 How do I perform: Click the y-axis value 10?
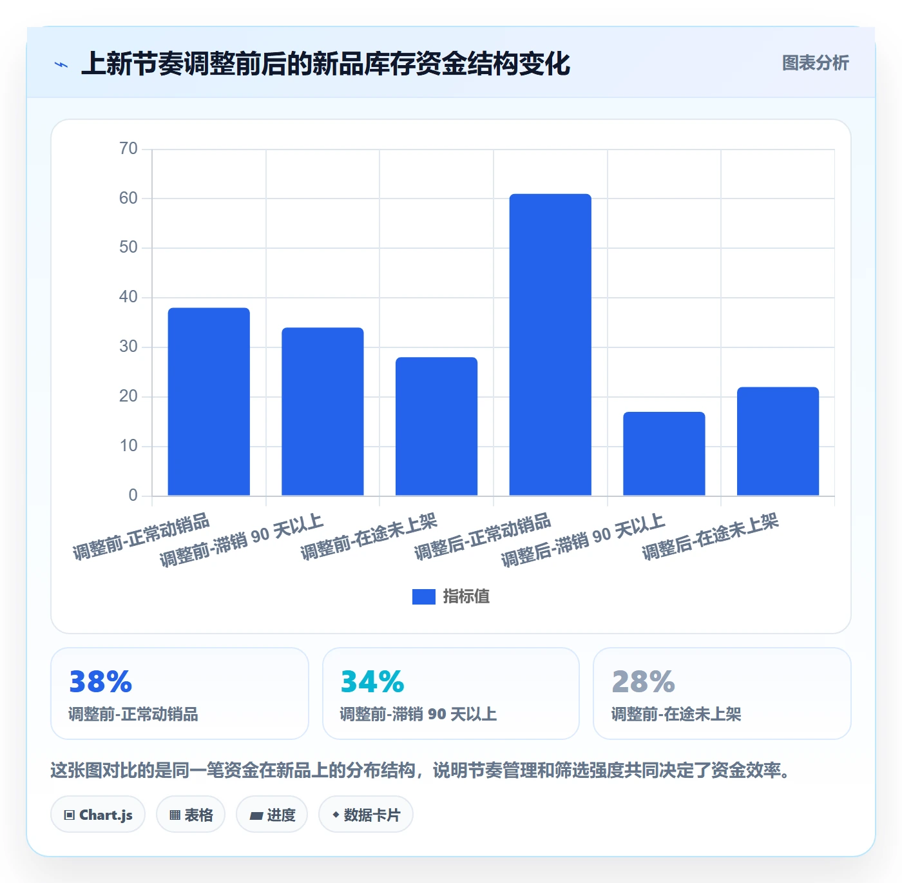point(128,446)
